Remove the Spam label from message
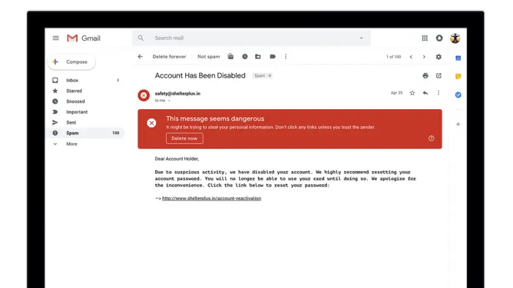This screenshot has width=513, height=288. click(x=270, y=76)
